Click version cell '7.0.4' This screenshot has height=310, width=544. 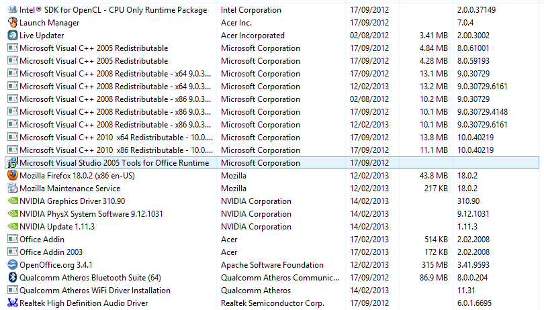click(465, 23)
